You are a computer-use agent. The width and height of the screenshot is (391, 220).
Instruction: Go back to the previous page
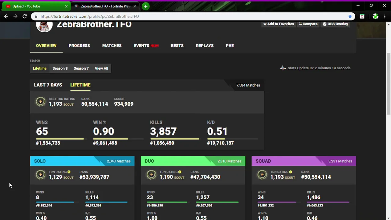(x=6, y=16)
